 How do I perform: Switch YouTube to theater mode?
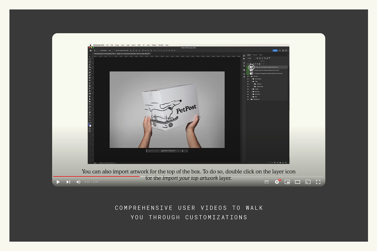298,182
